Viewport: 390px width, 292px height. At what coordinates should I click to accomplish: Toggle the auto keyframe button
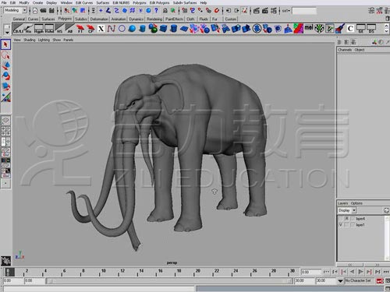[x=380, y=280]
